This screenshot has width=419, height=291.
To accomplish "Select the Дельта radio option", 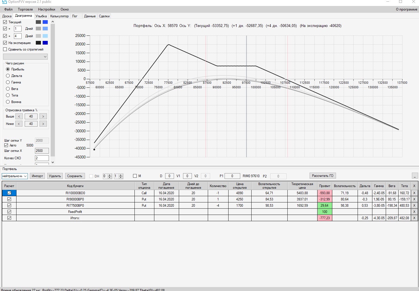I will point(8,76).
